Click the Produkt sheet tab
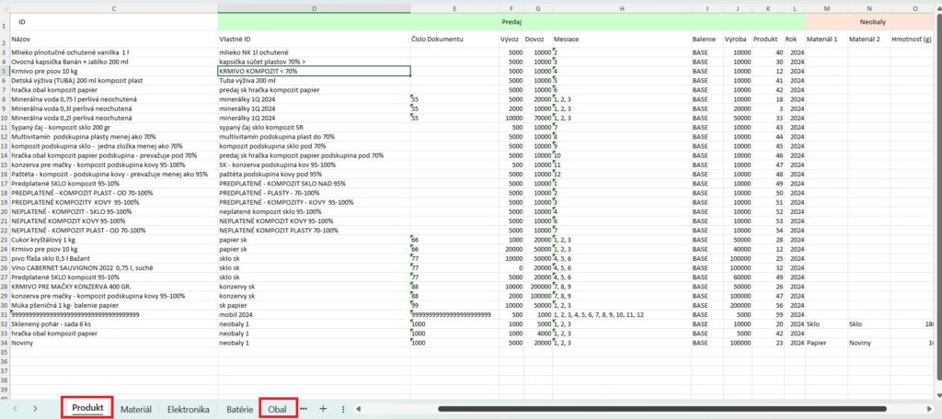The width and height of the screenshot is (942, 419). pos(87,408)
